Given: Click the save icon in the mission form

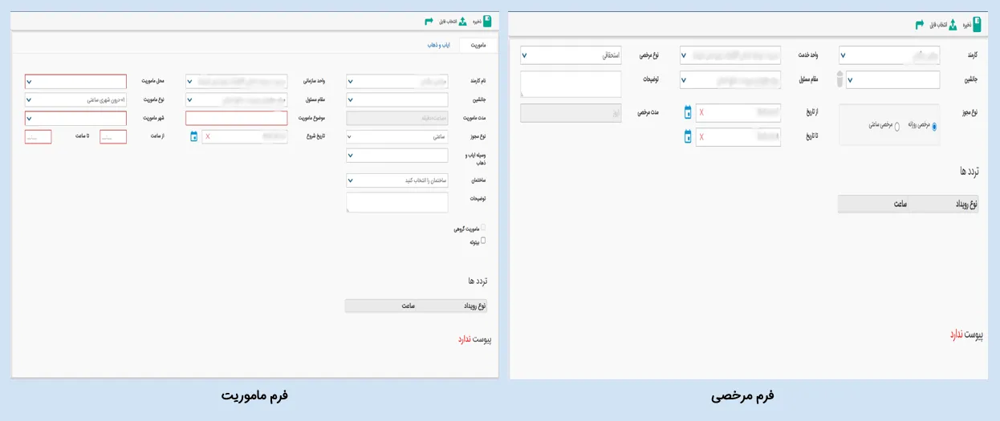Looking at the screenshot, I should (487, 22).
